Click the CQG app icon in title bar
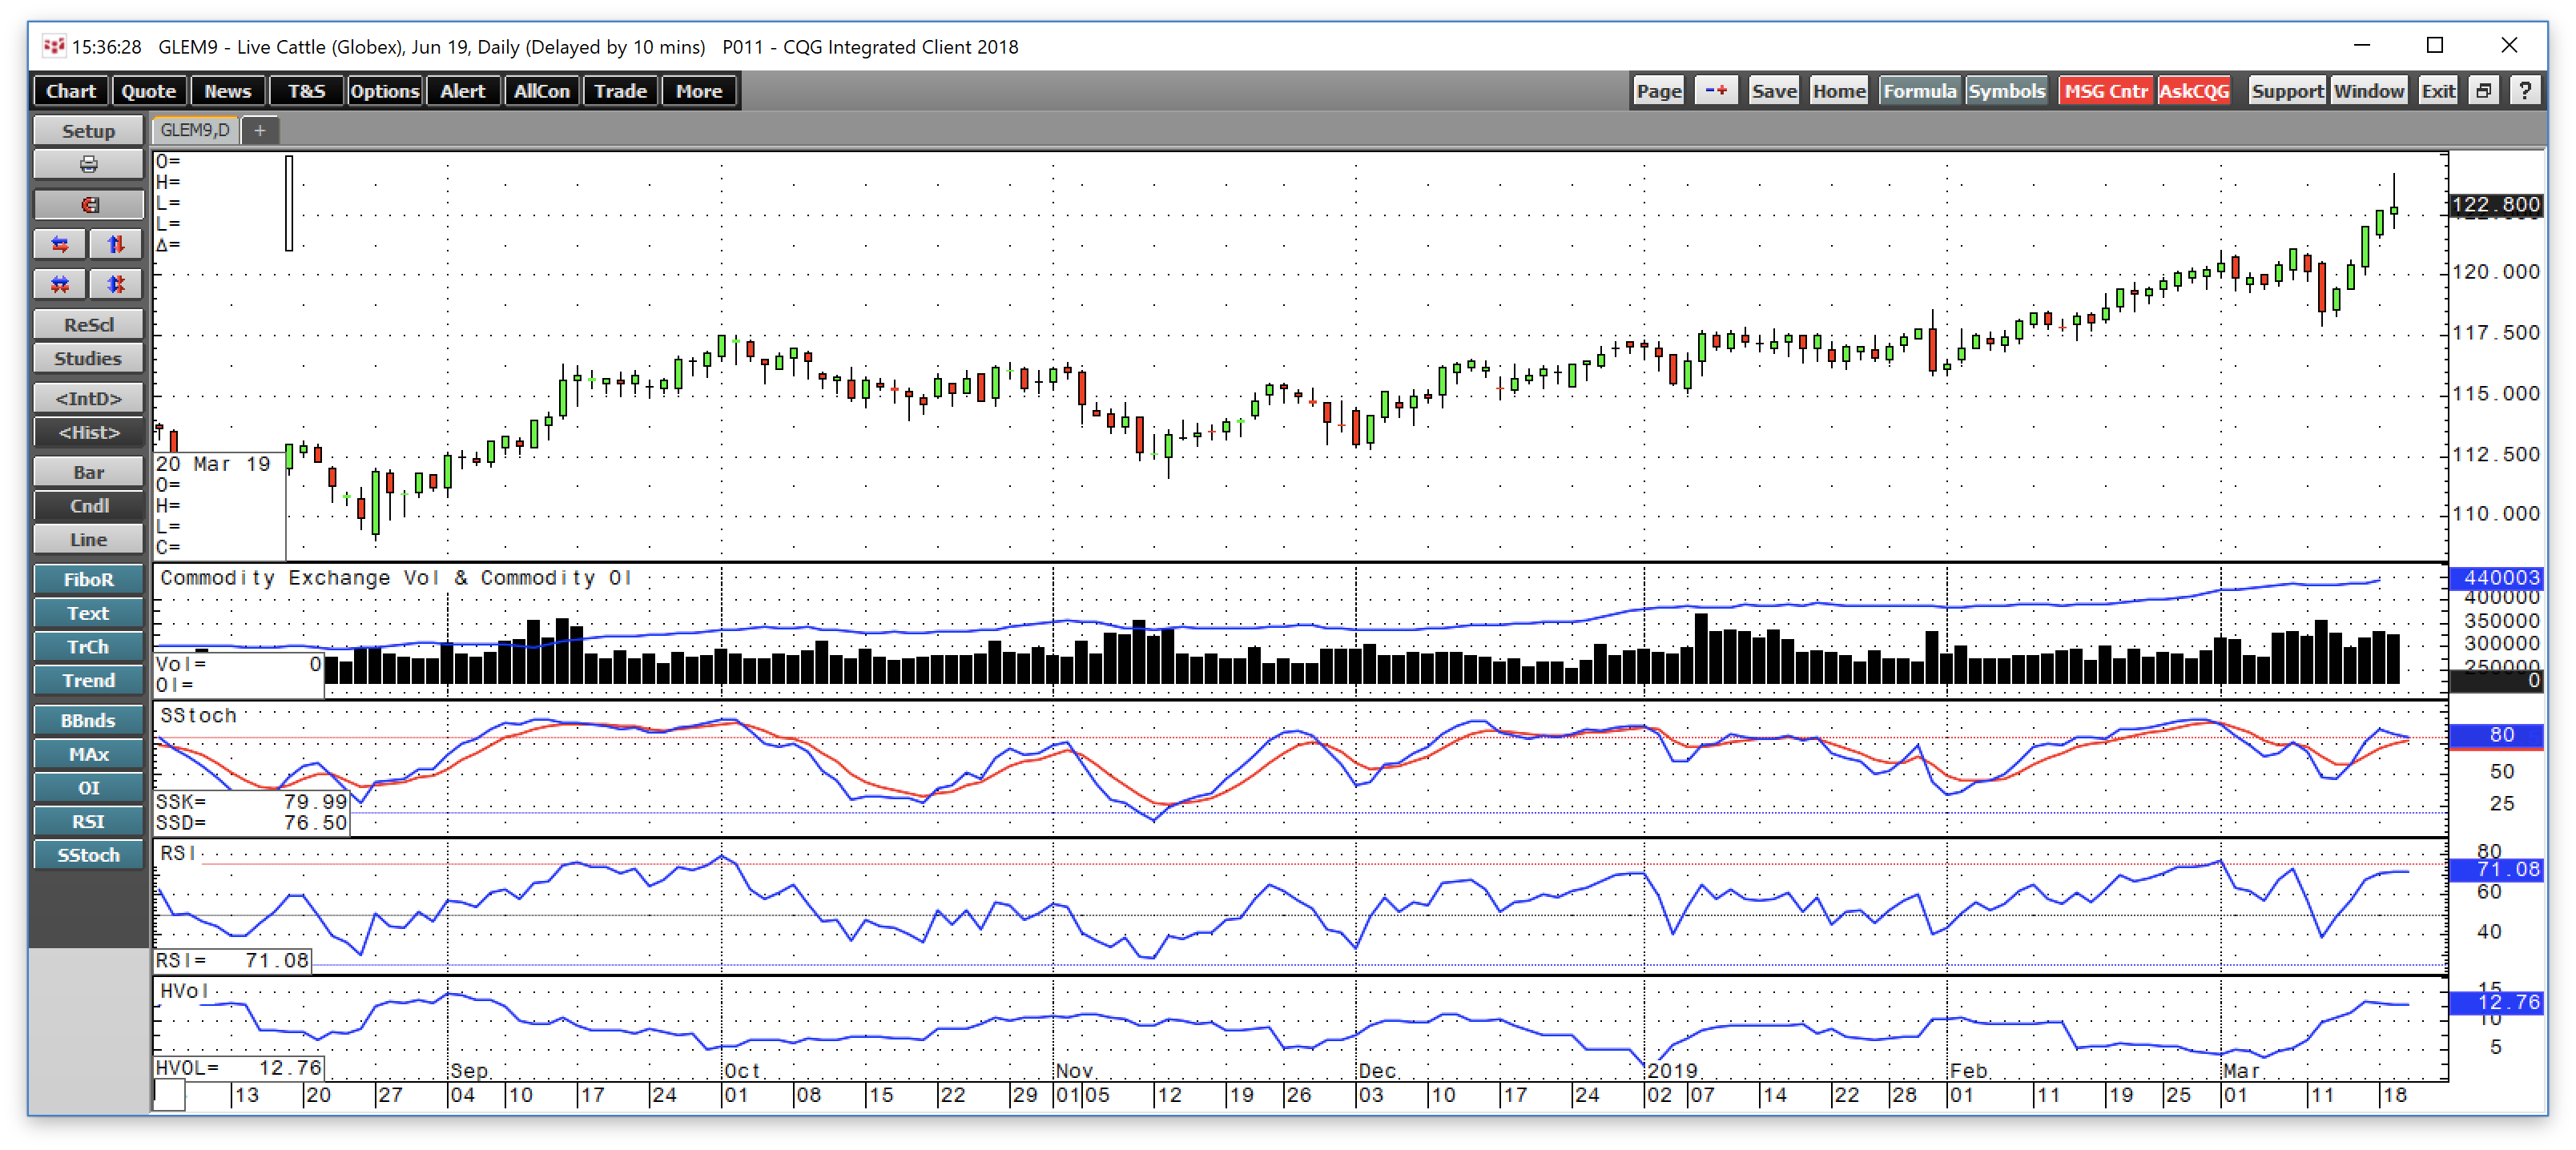 (x=53, y=46)
